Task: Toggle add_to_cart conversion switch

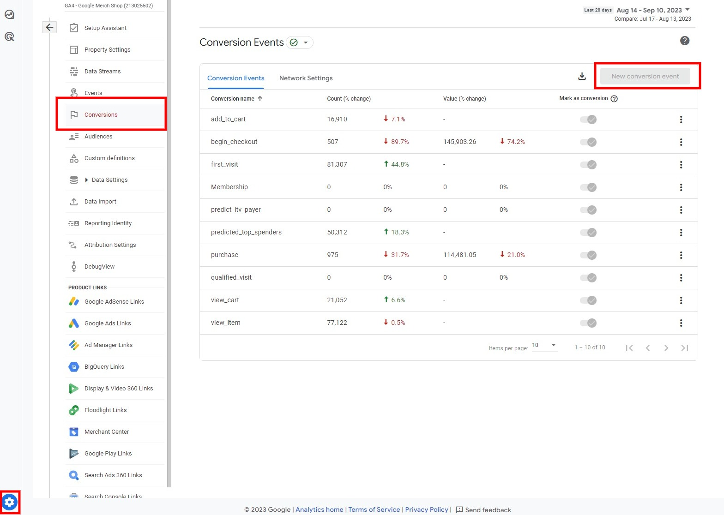Action: point(588,120)
